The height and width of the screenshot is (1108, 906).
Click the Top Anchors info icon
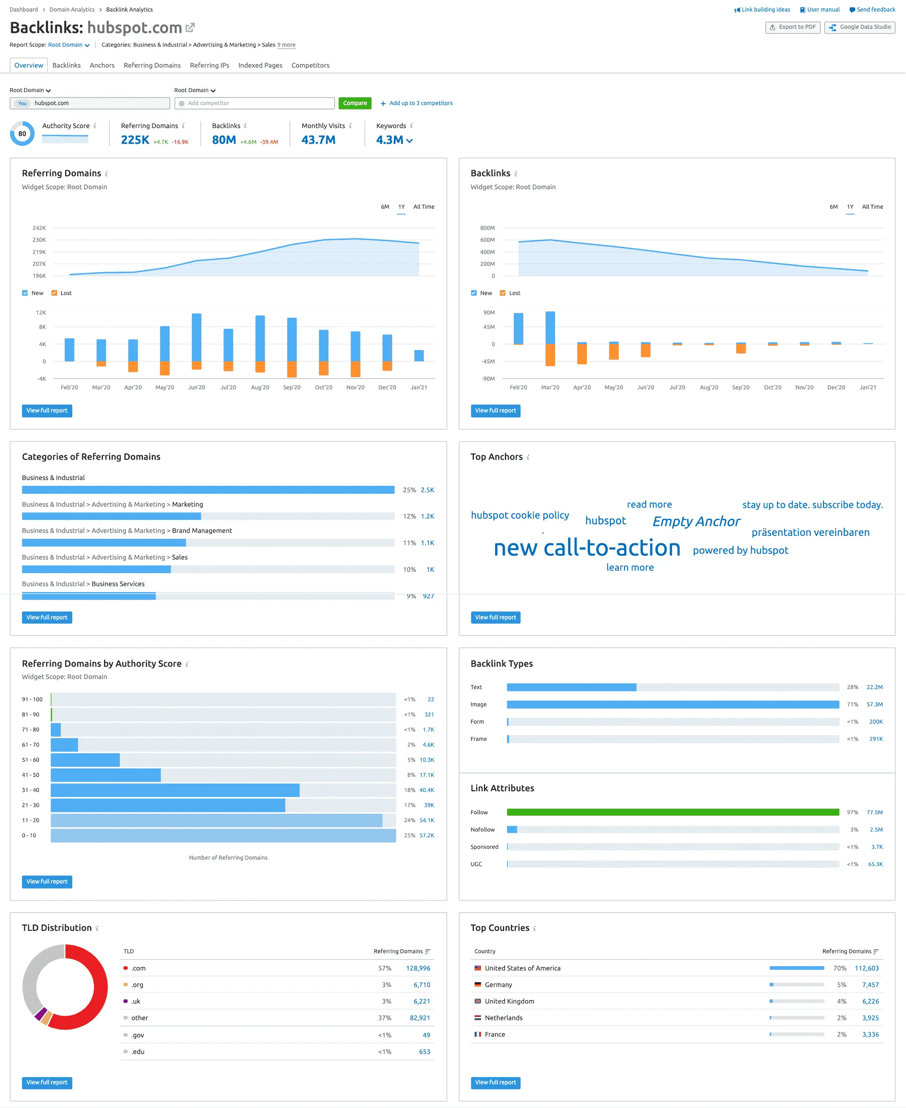tap(527, 457)
